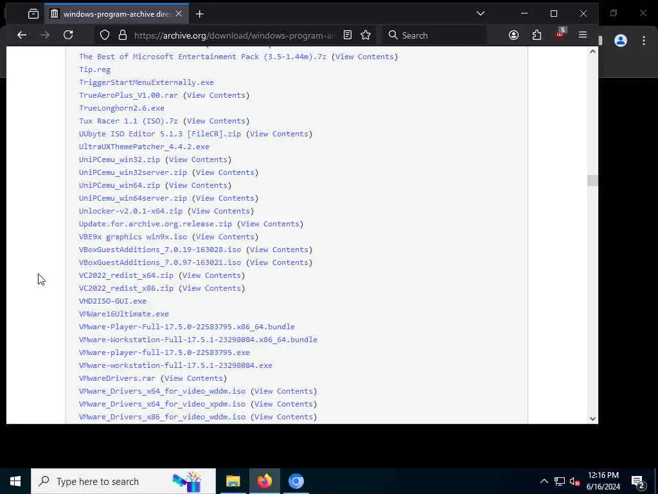
Task: Download TriggerStartMenuExternally.exe
Action: (147, 82)
